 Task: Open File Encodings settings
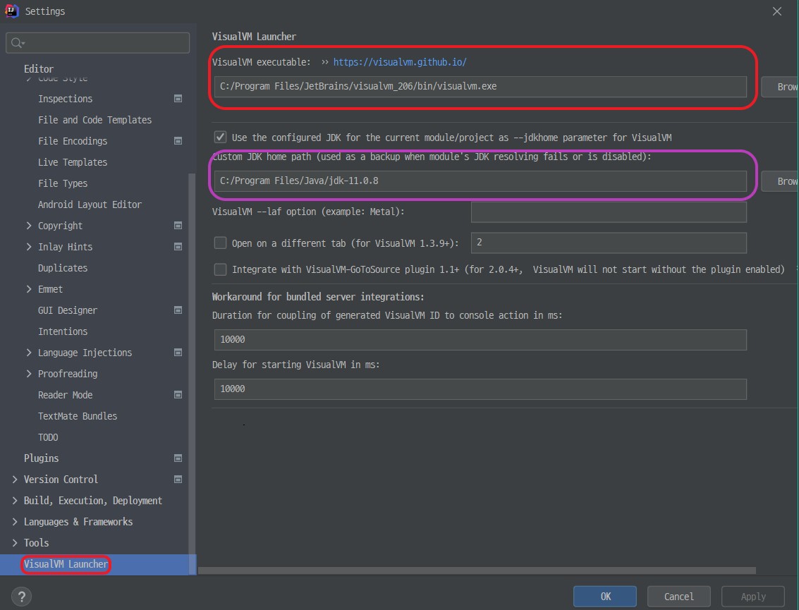[x=73, y=140]
